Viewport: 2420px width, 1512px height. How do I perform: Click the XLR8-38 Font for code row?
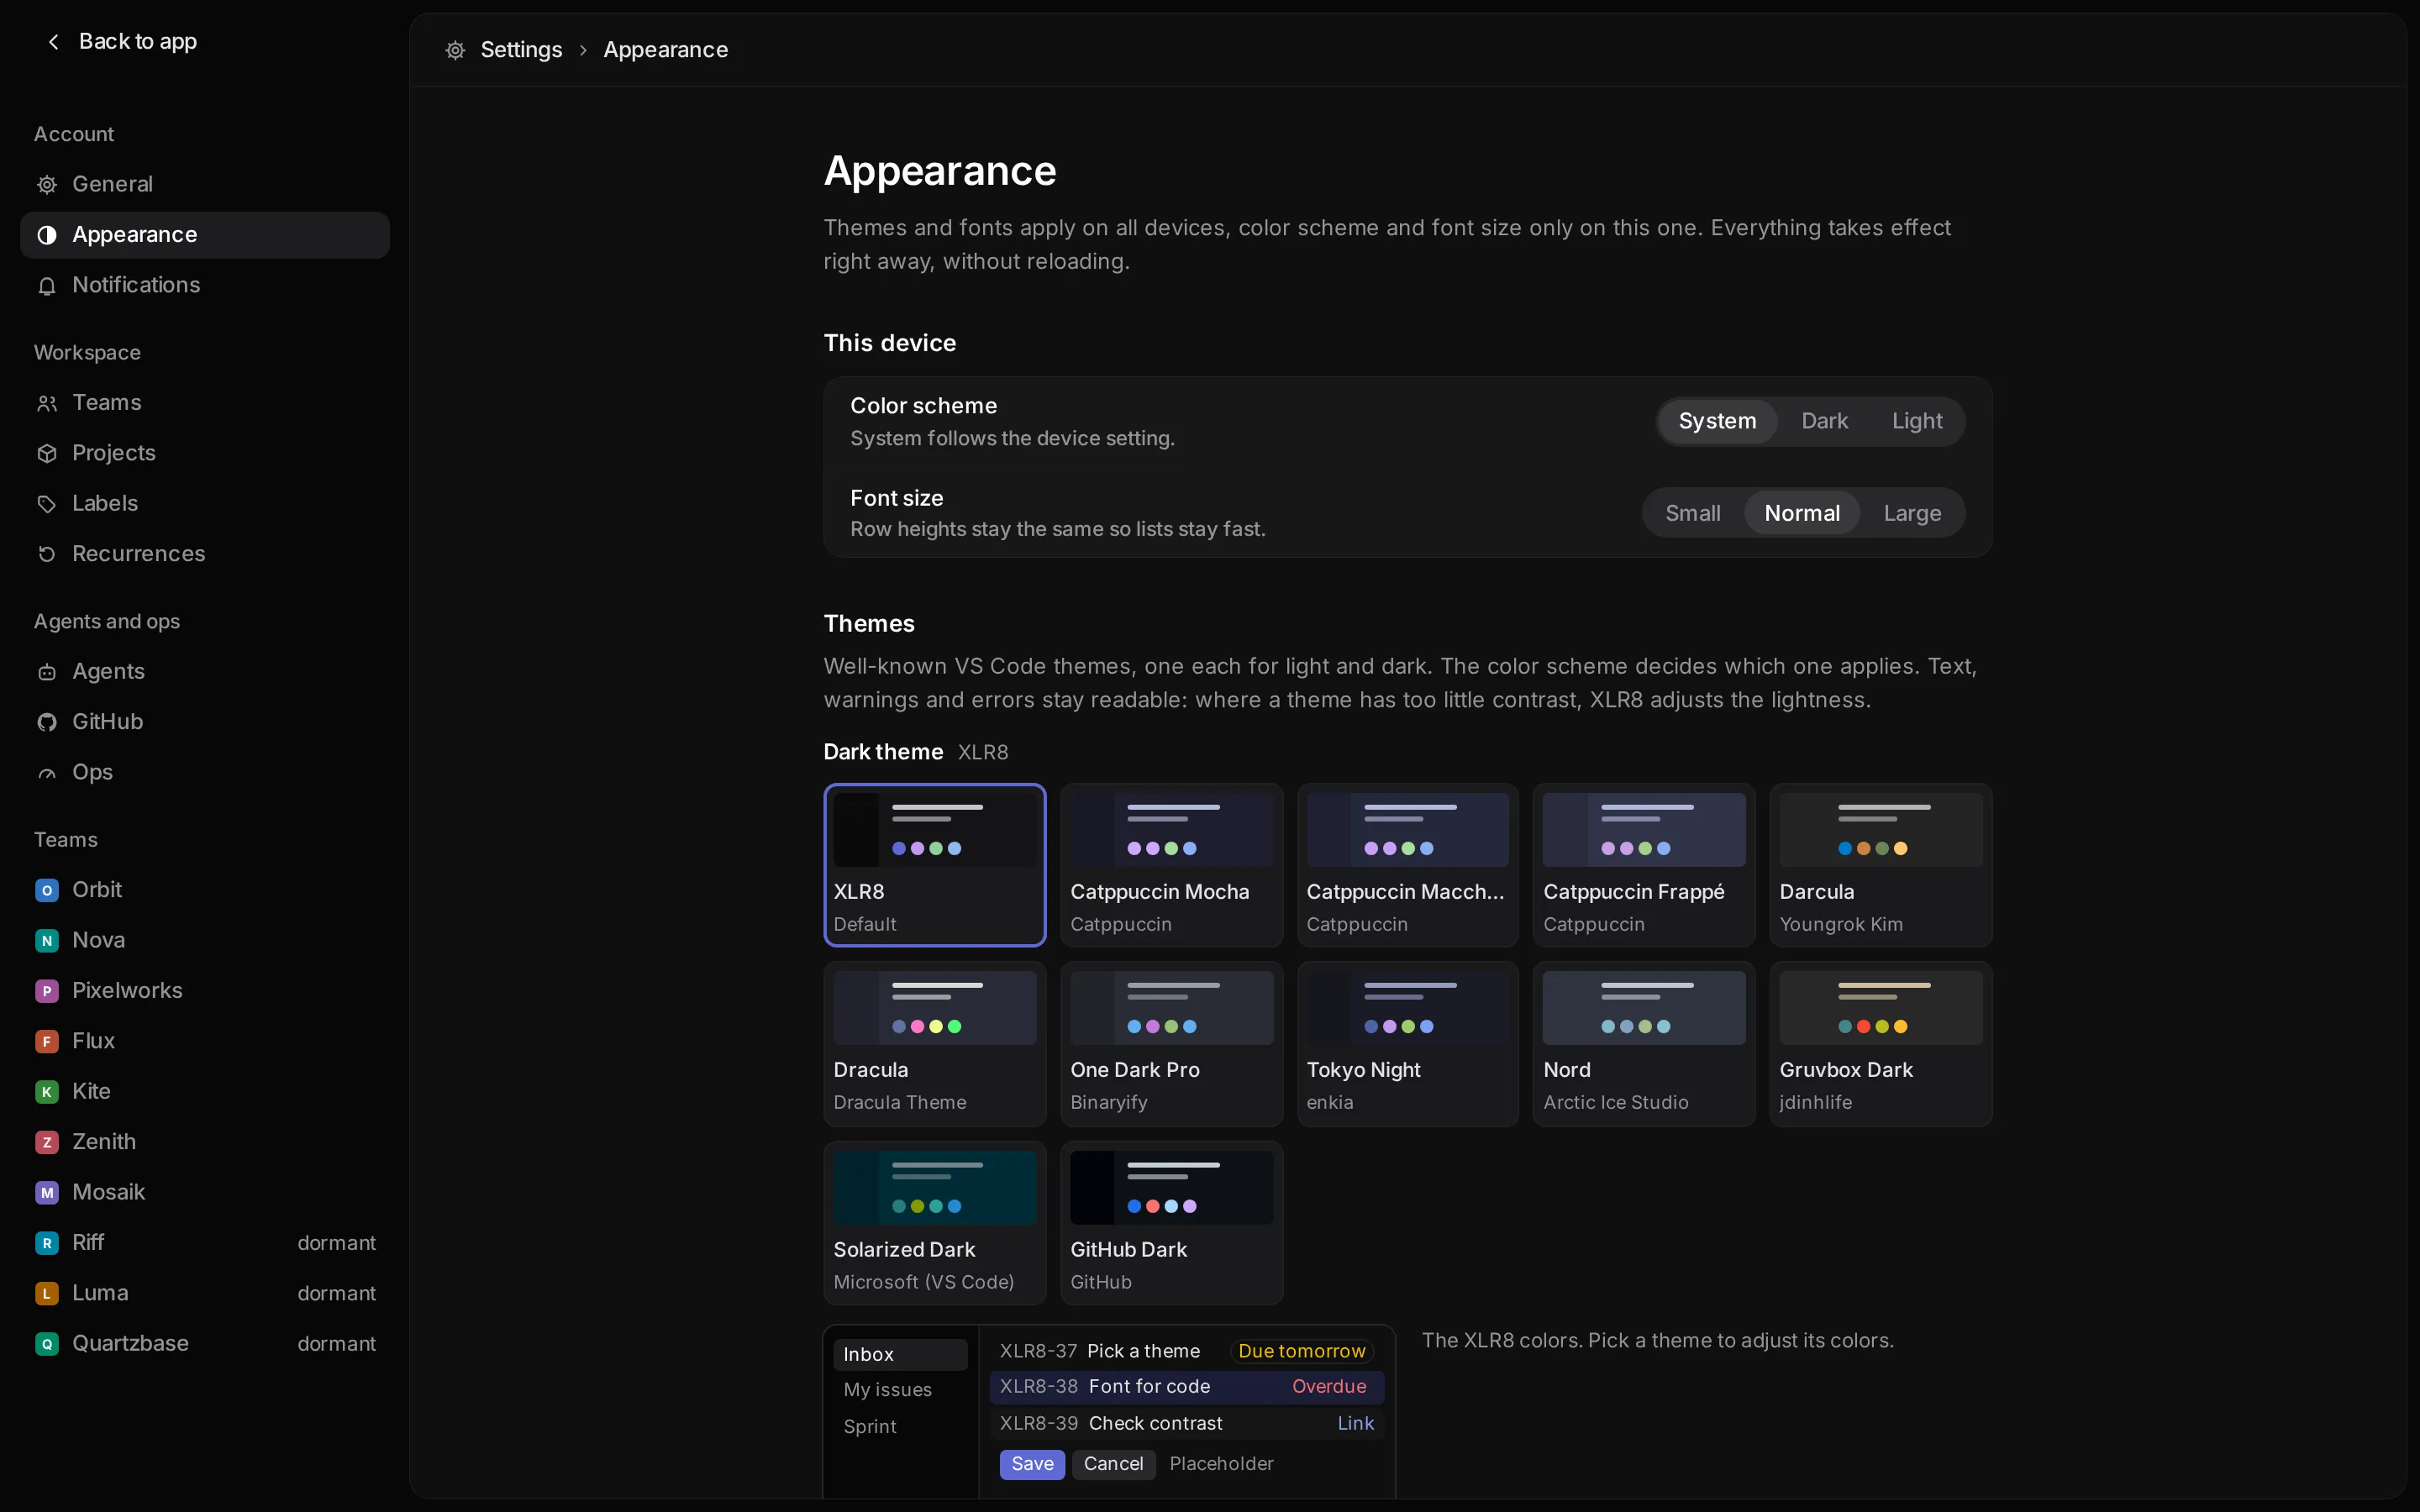tap(1186, 1387)
